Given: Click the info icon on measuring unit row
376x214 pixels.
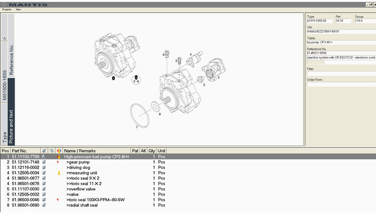Looking at the screenshot, I should pyautogui.click(x=59, y=173).
